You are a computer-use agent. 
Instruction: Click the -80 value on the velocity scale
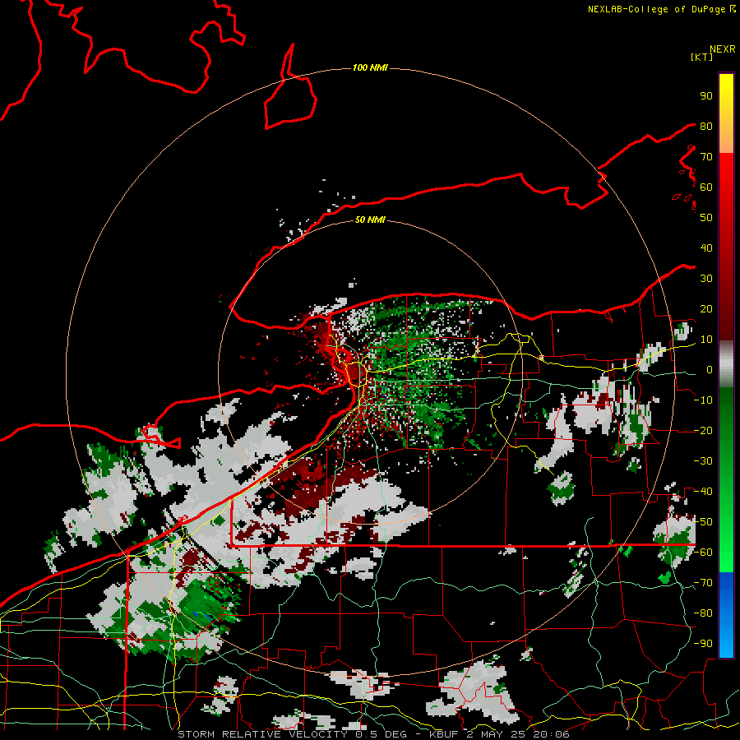[x=703, y=613]
